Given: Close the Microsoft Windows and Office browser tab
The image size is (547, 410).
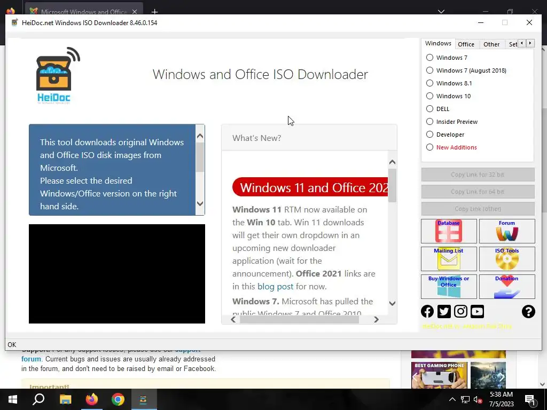Looking at the screenshot, I should (x=135, y=12).
